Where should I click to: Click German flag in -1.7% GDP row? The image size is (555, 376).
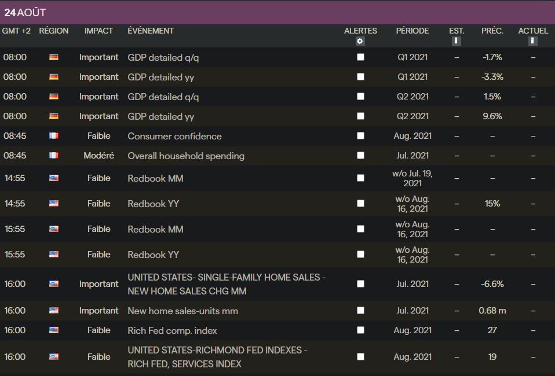(x=54, y=57)
